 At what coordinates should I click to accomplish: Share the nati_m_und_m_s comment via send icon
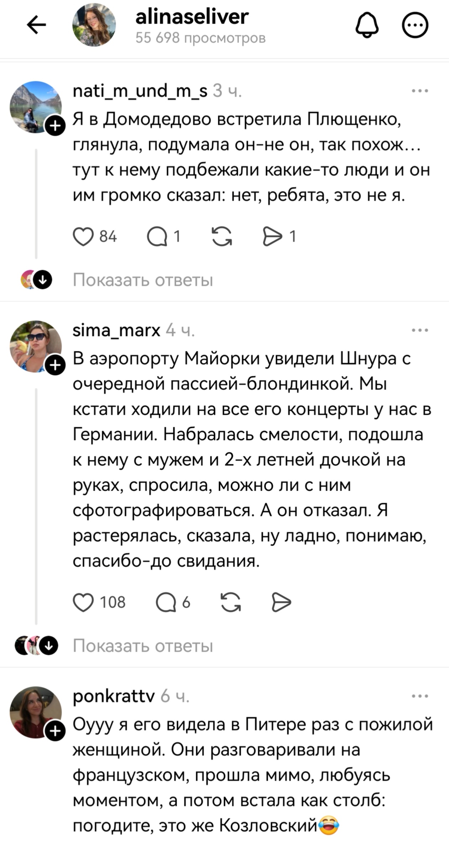click(273, 235)
